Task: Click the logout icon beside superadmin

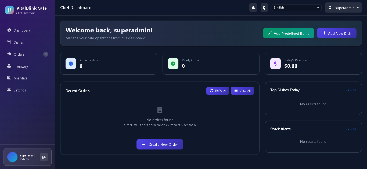Action: pos(44,157)
